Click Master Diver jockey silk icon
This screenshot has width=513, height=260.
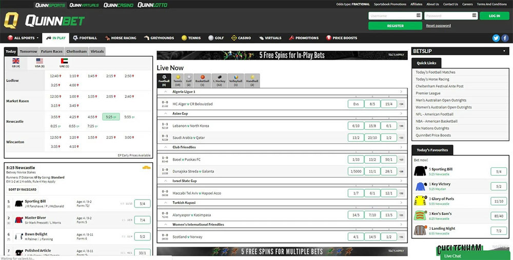click(x=18, y=220)
